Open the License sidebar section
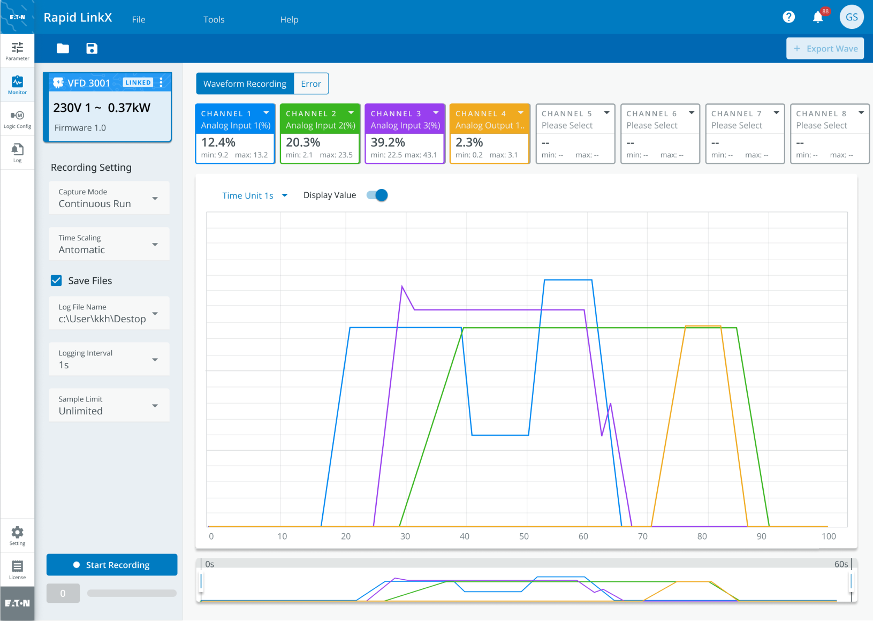 pos(17,570)
